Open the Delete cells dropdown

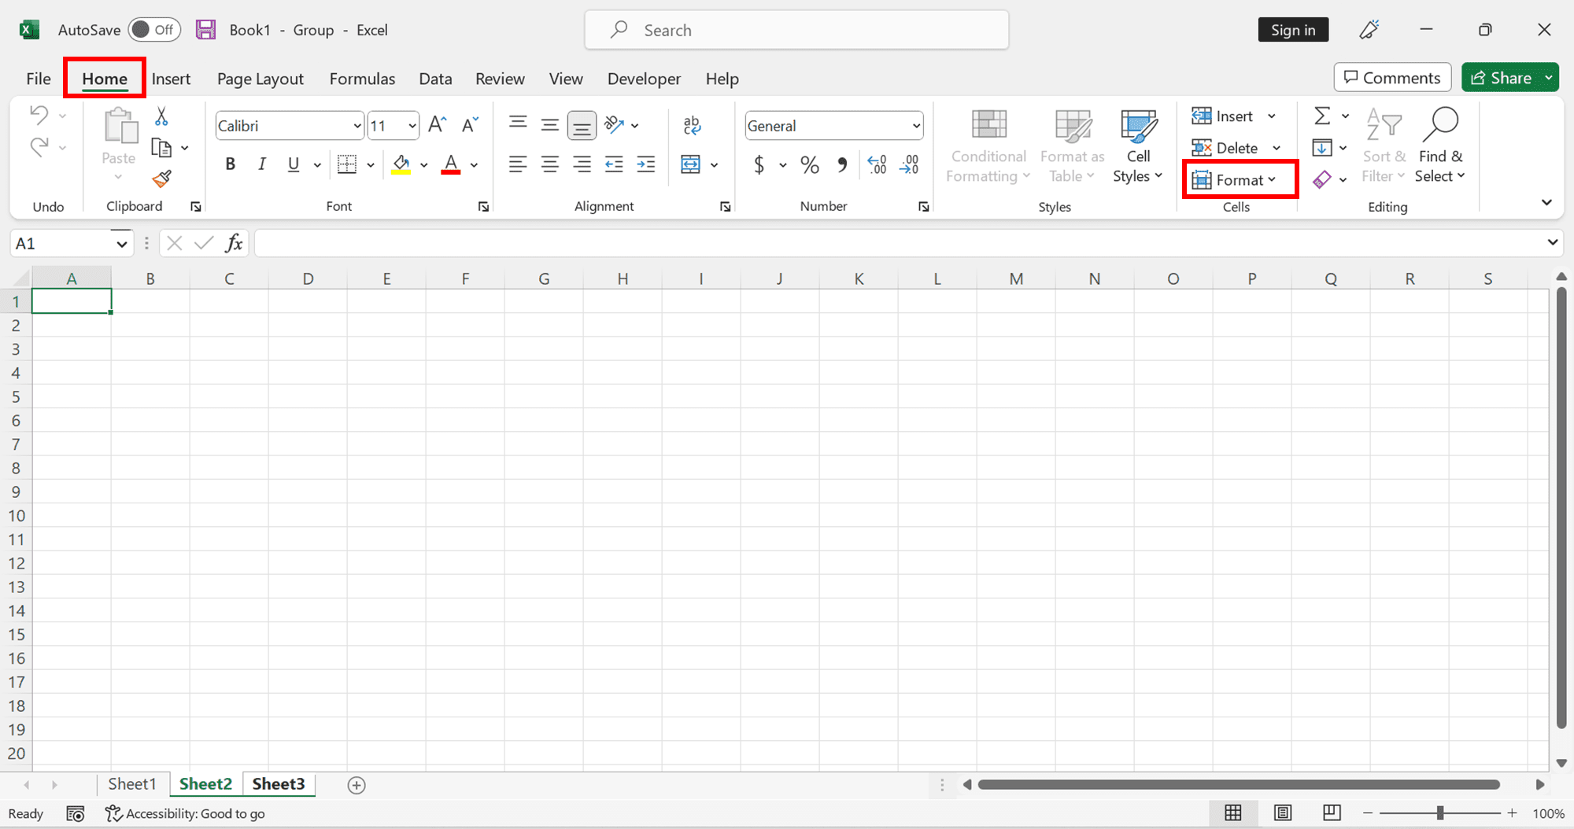1277,148
